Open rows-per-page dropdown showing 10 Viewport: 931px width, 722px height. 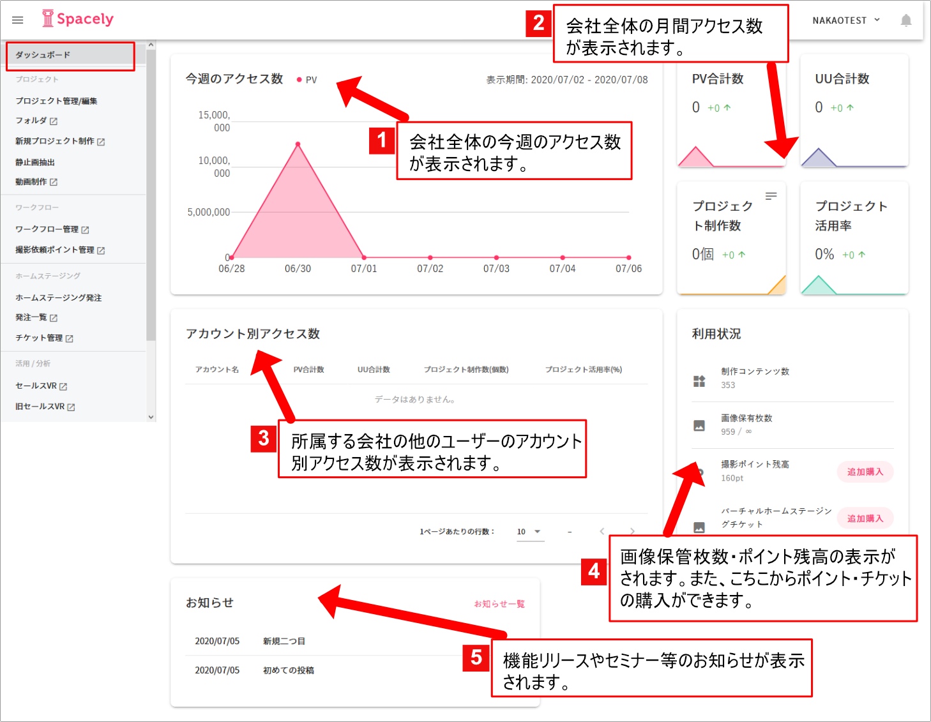pos(531,532)
